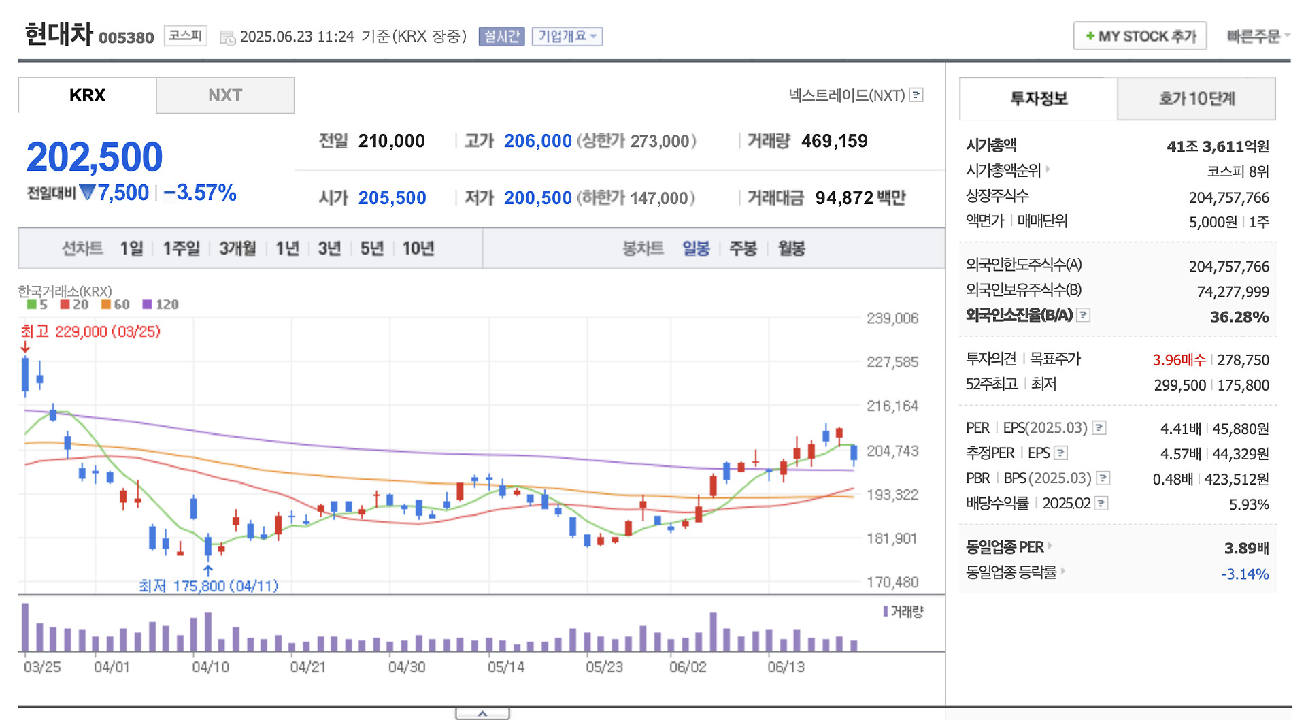The image size is (1306, 720).
Task: Switch chart to 월봉 monthly candles
Action: click(x=791, y=248)
